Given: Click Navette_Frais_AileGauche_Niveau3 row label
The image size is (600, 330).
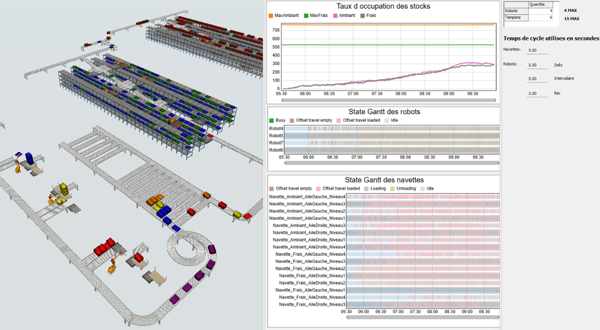Looking at the screenshot, I should coord(310,261).
